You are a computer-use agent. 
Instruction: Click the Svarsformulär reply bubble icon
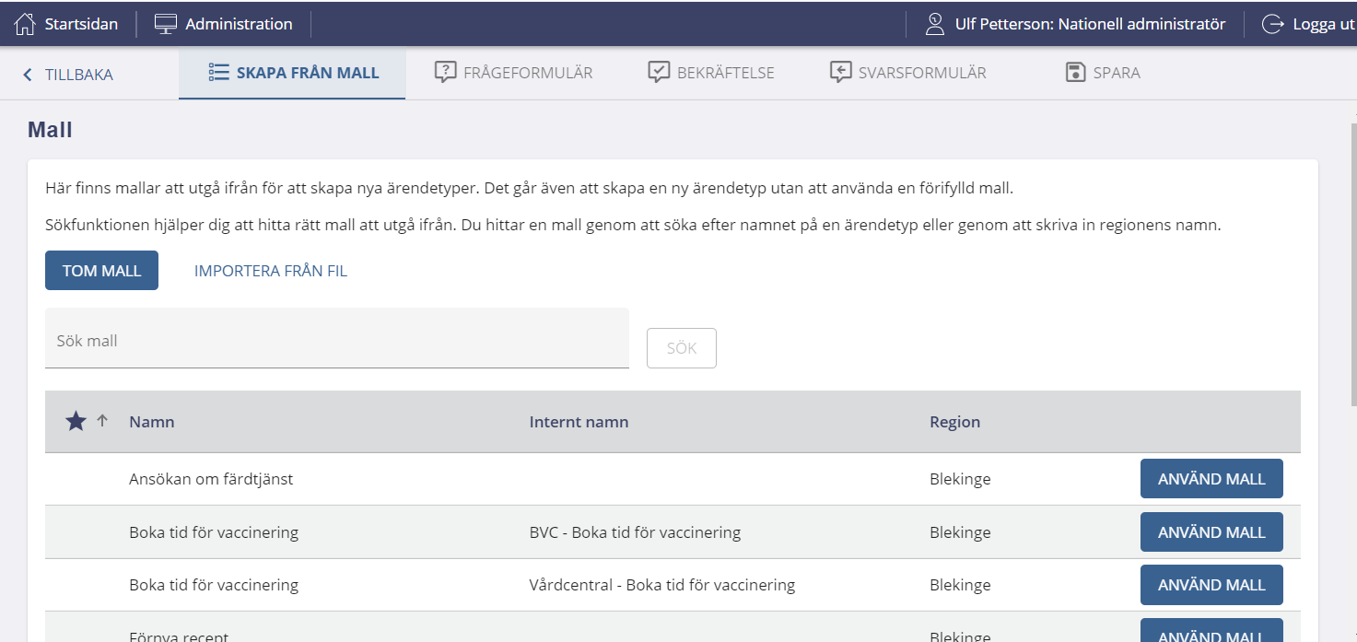coord(840,73)
